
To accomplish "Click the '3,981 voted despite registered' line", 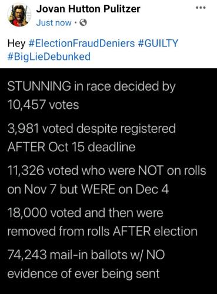I will tap(92, 129).
